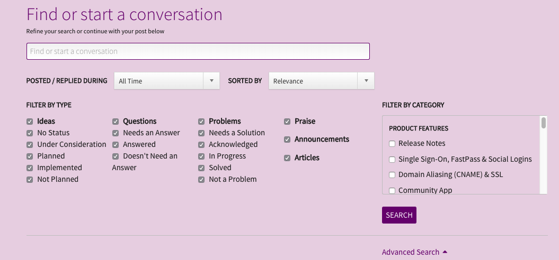559x260 pixels.
Task: Uncheck the Ideas type checkbox
Action: pyautogui.click(x=30, y=122)
